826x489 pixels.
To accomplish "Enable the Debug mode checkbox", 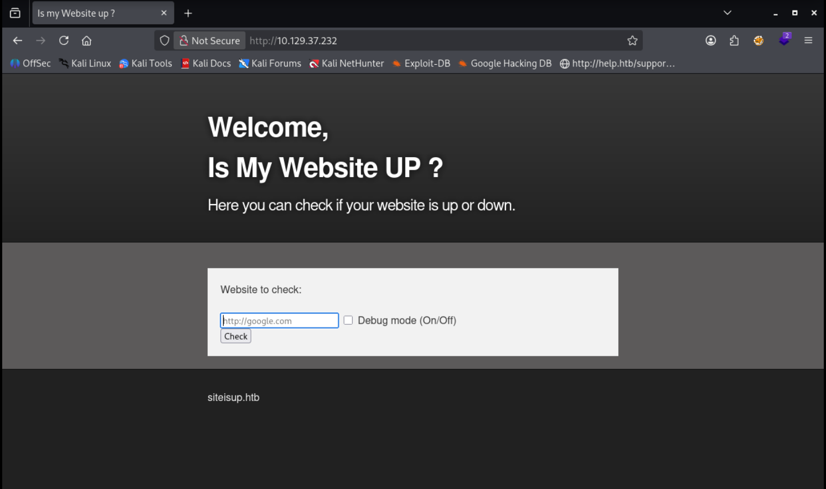I will coord(348,320).
